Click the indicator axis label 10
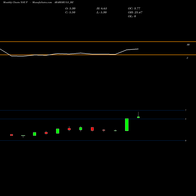Screen dimensions: 196x196 pyautogui.click(x=188, y=45)
